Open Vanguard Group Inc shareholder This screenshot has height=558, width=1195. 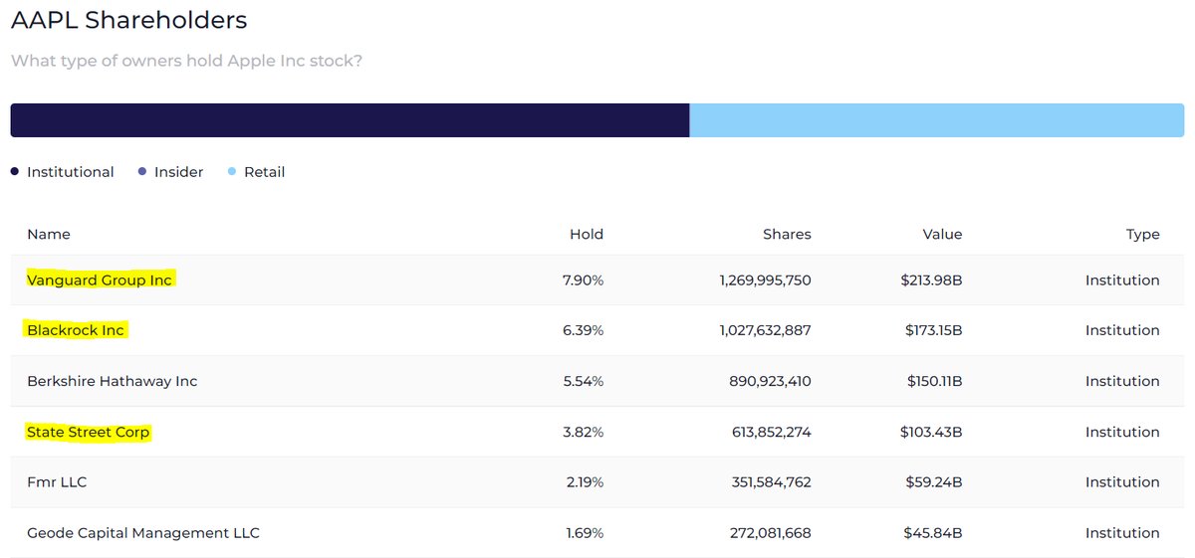pyautogui.click(x=100, y=280)
